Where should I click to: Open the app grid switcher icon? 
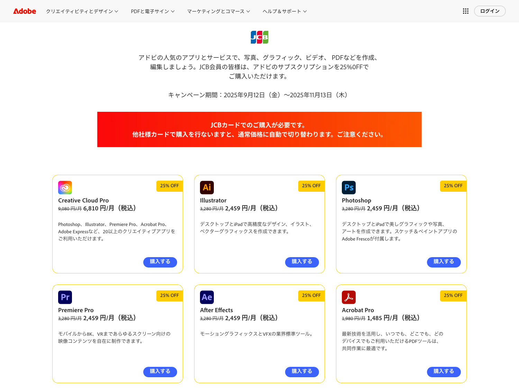click(466, 11)
